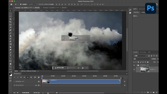Select the Eraser tool

[x=10, y=42]
